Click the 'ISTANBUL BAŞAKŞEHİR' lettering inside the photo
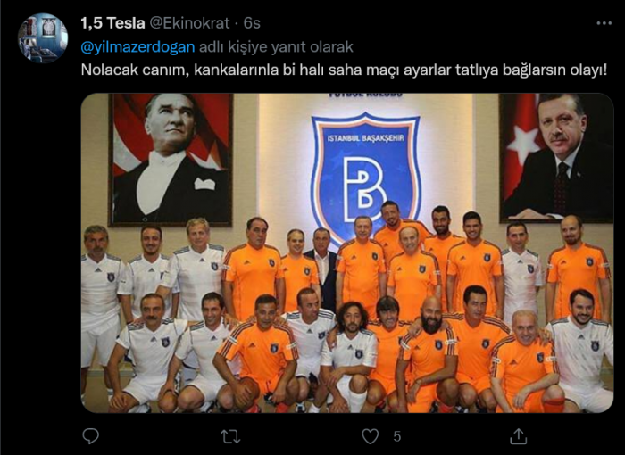 365,138
